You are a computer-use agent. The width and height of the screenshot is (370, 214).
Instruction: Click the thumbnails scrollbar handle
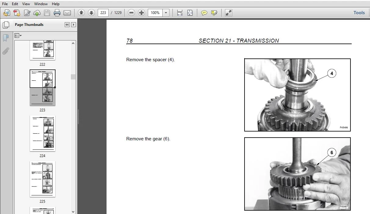[x=73, y=77]
